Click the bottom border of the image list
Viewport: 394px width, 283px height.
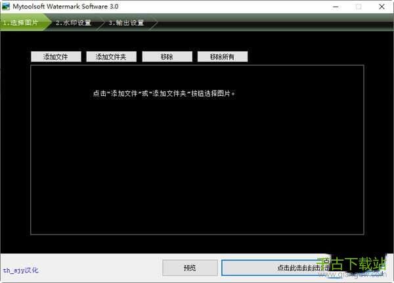click(x=197, y=233)
